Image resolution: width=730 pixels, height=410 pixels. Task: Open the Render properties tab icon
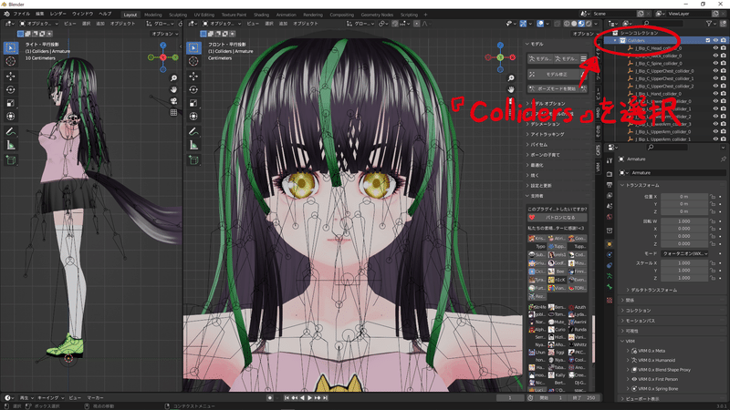(610, 174)
